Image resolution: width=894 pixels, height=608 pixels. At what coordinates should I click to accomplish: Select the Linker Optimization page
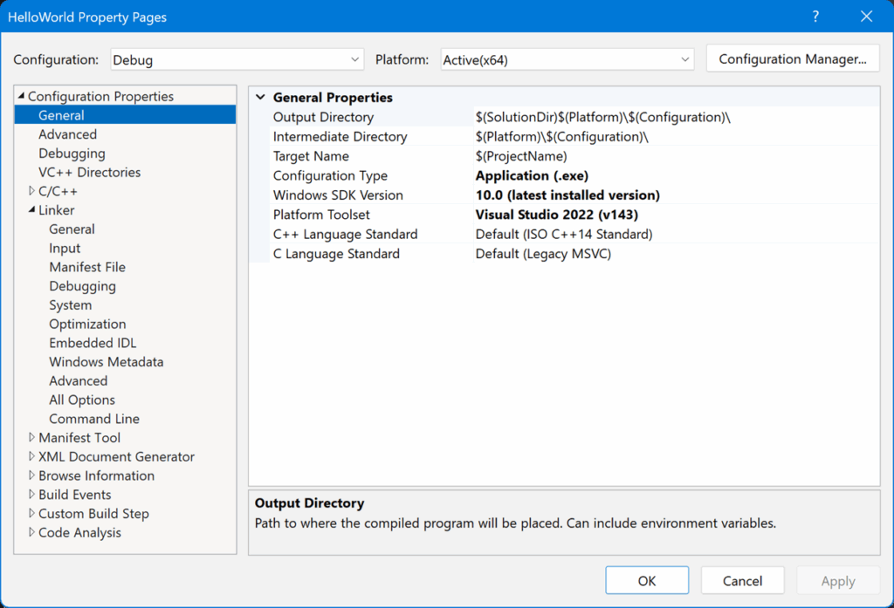(x=87, y=324)
